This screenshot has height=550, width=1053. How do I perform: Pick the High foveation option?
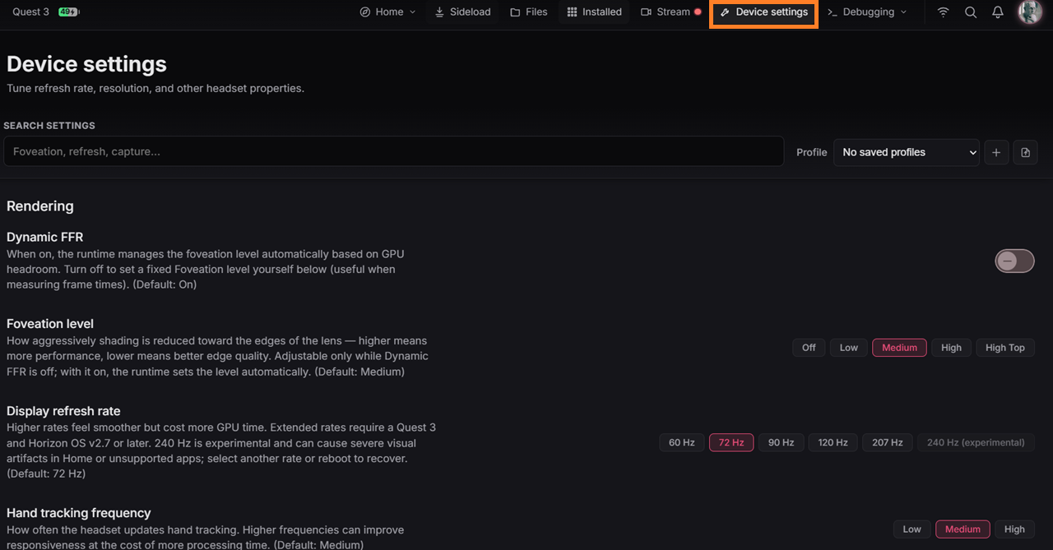[951, 348]
